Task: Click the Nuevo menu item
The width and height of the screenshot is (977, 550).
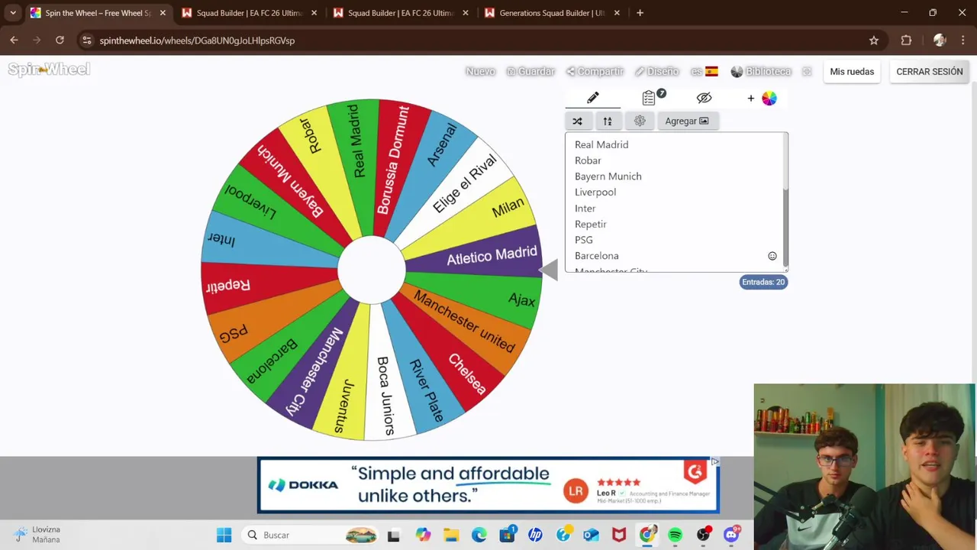Action: tap(480, 71)
